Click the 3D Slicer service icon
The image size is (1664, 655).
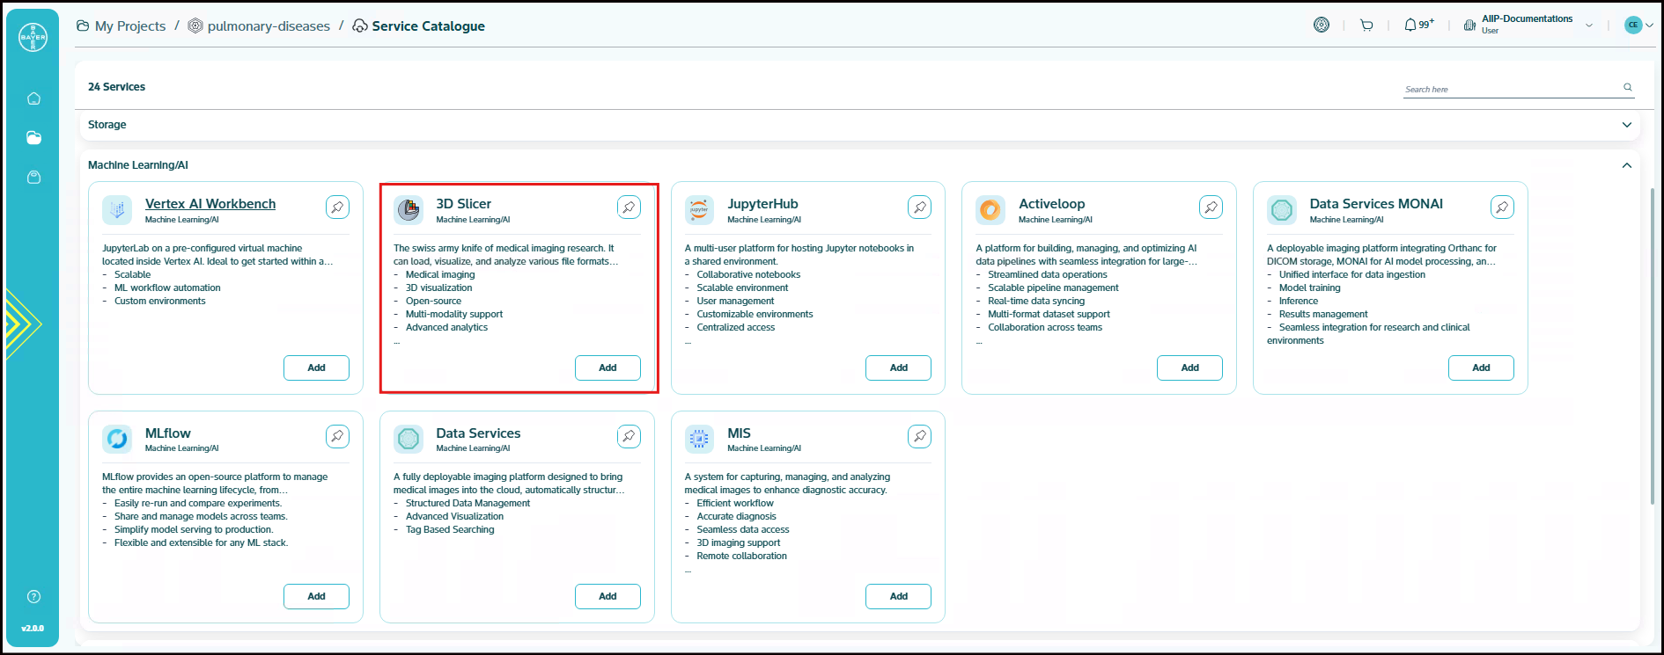pyautogui.click(x=409, y=210)
